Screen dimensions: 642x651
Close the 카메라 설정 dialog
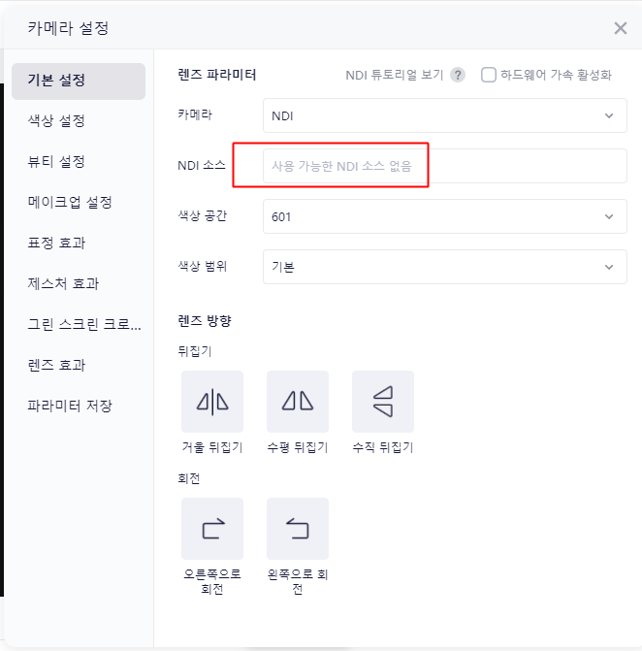[x=621, y=28]
